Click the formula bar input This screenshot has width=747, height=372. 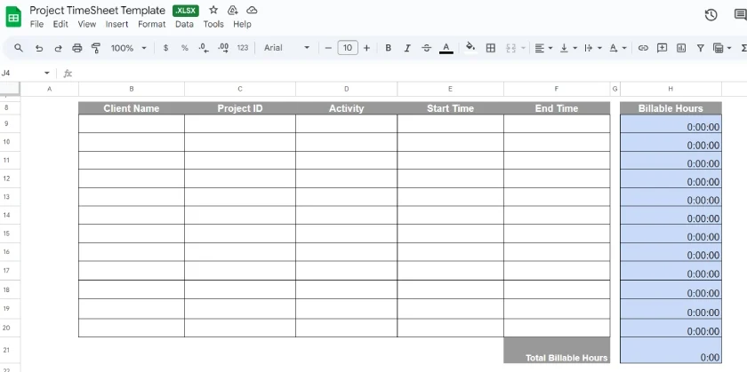coord(410,74)
